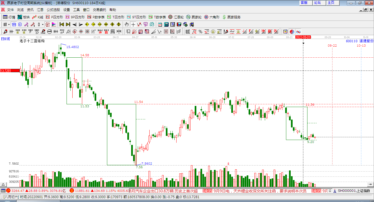The image size is (374, 202).
Task: Click the red fan lines icon
Action: point(134,32)
